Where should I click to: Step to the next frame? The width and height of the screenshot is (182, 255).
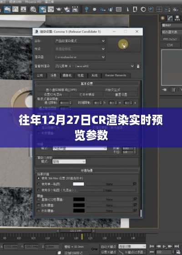170,246
